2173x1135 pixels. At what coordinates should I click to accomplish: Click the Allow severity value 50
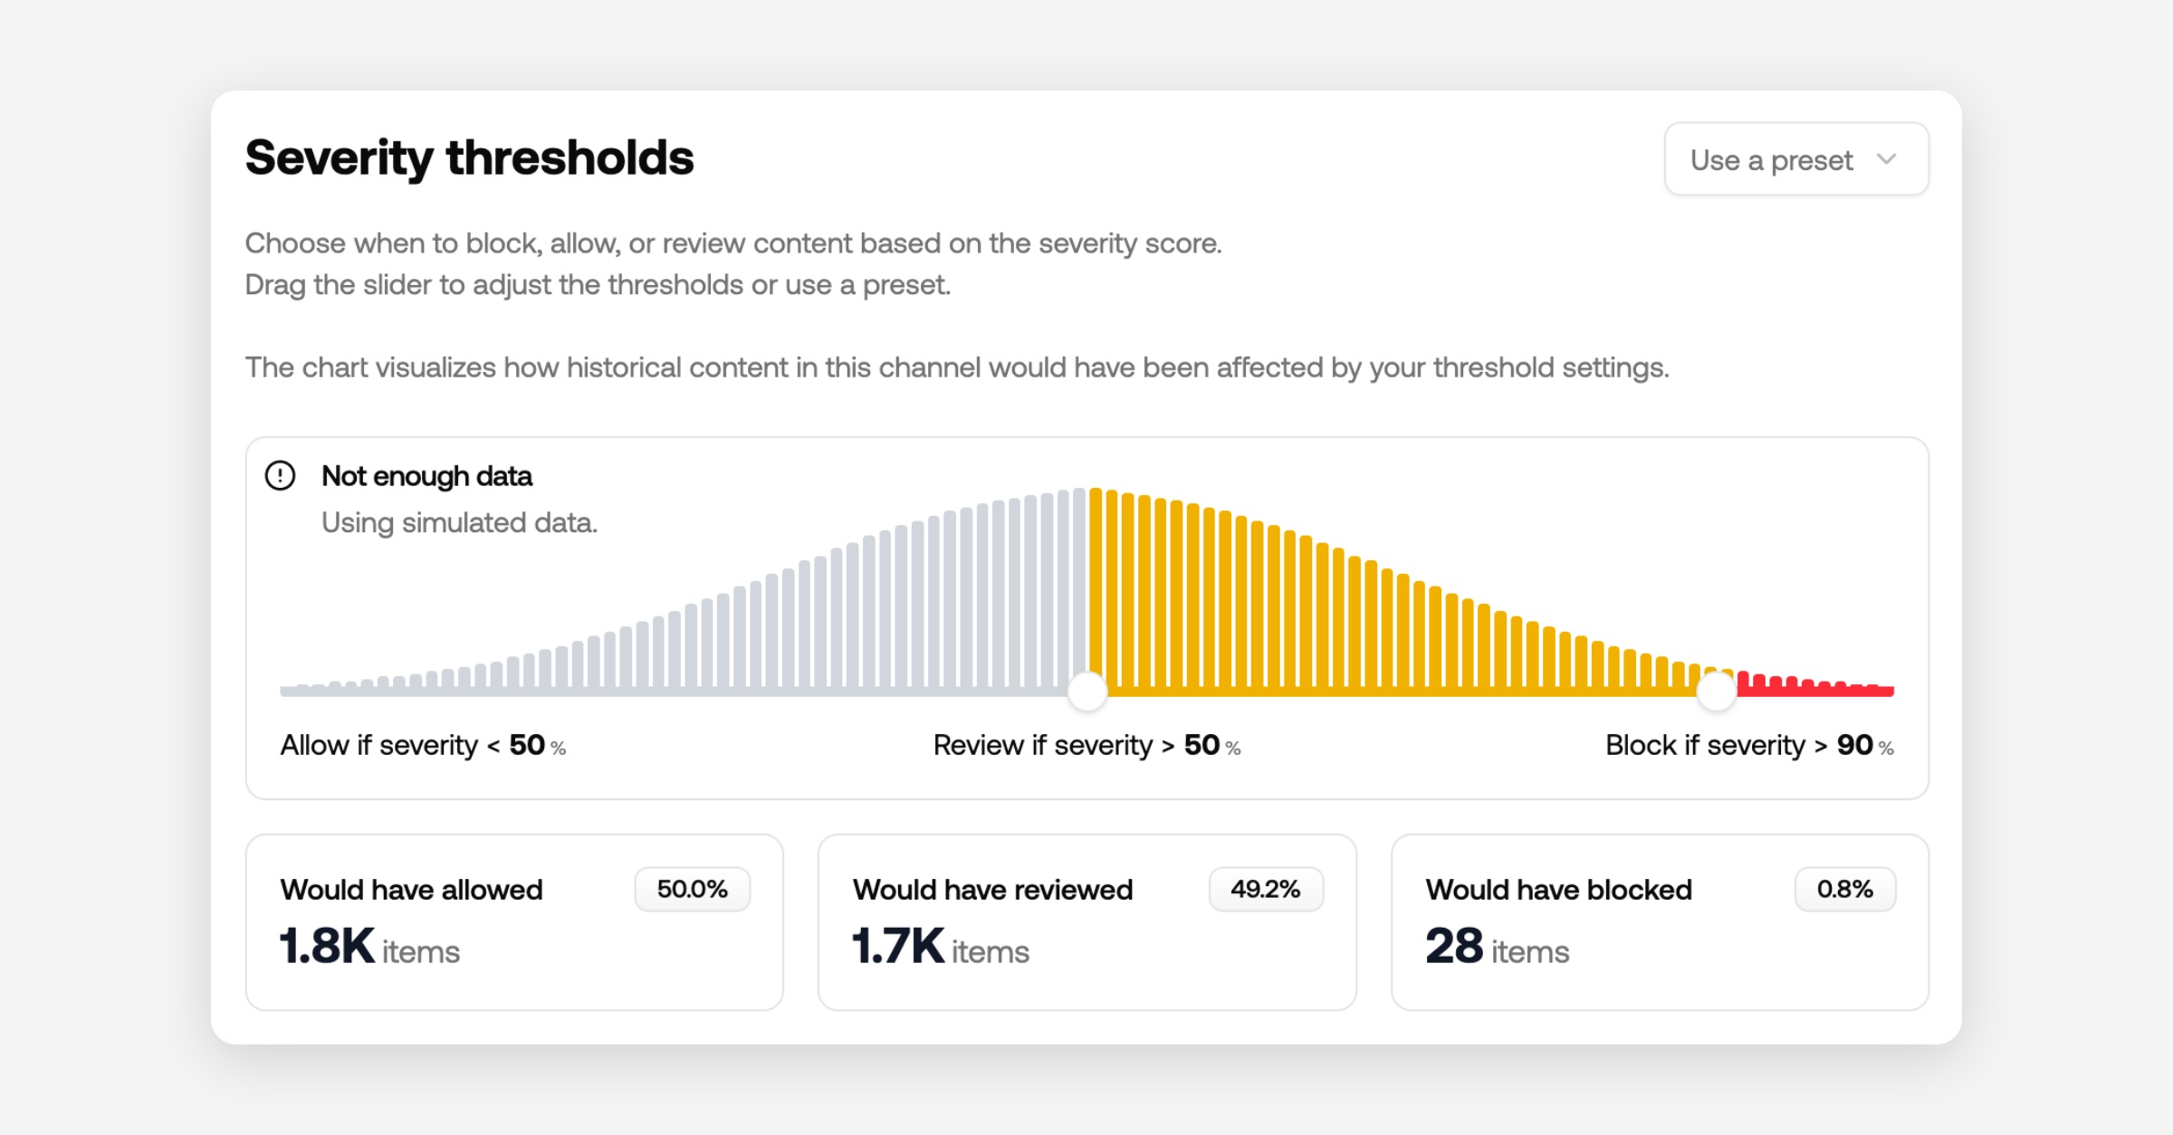point(527,745)
